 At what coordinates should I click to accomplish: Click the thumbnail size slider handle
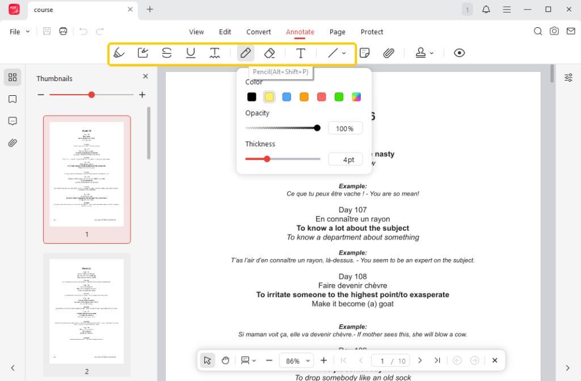pyautogui.click(x=91, y=95)
